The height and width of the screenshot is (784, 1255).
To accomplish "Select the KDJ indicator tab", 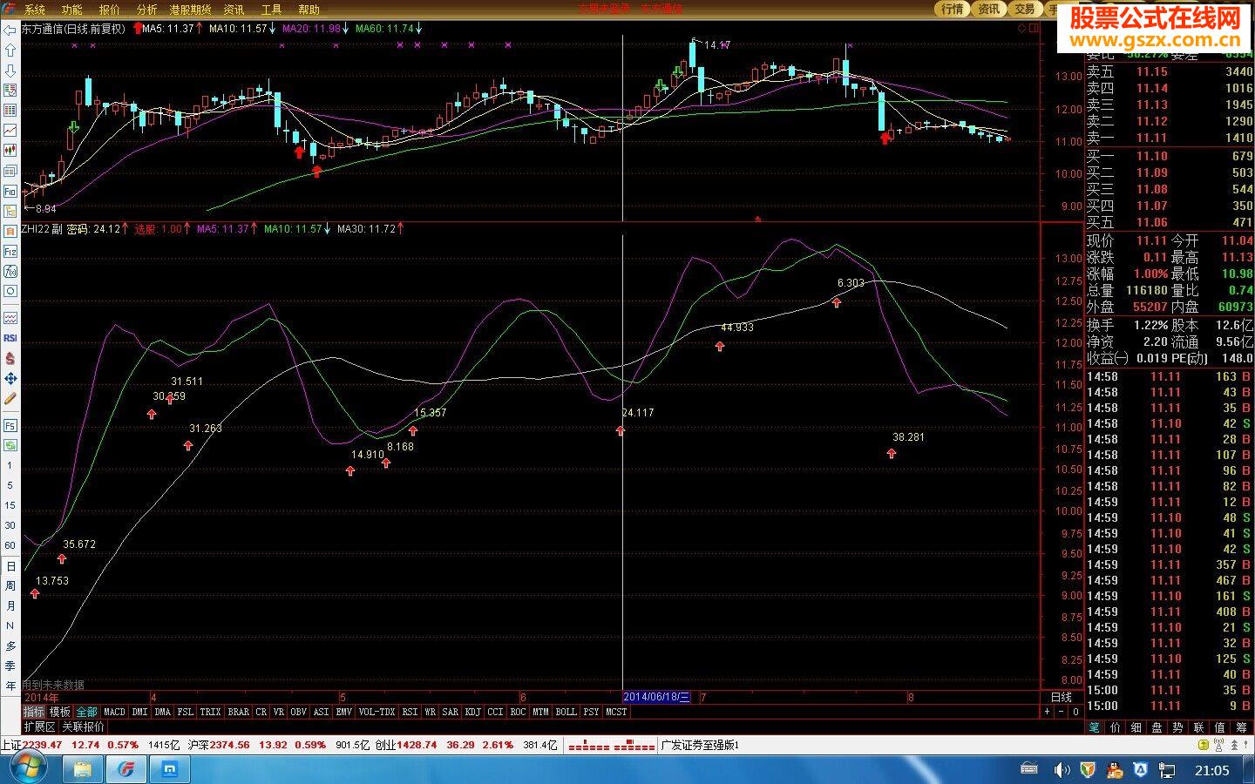I will pos(473,712).
